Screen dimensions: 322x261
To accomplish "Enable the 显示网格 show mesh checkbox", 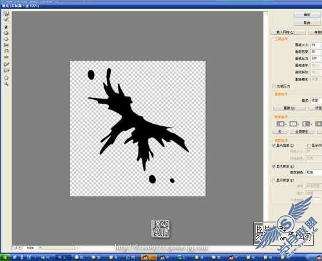I will tap(308, 146).
